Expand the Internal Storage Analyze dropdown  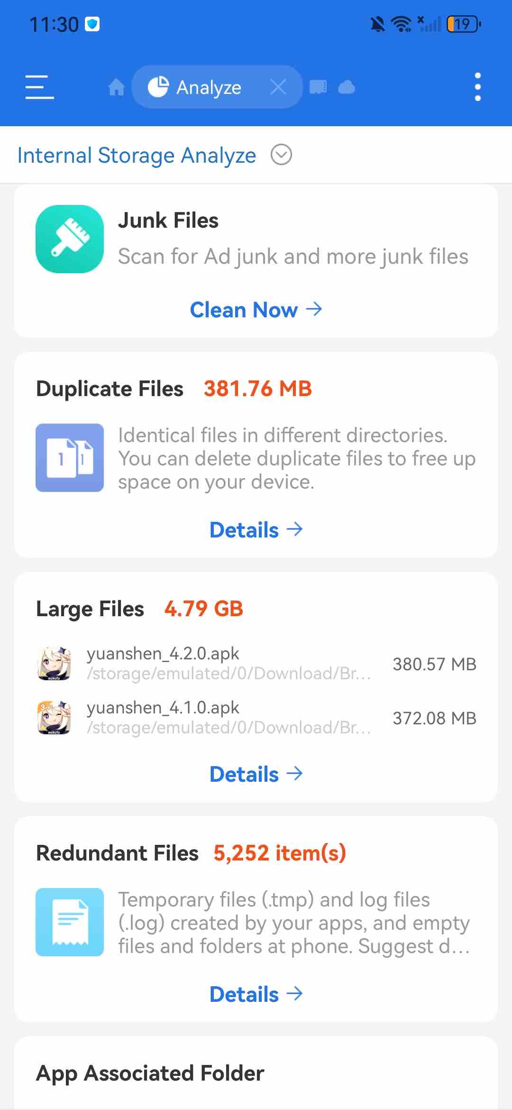click(x=281, y=155)
